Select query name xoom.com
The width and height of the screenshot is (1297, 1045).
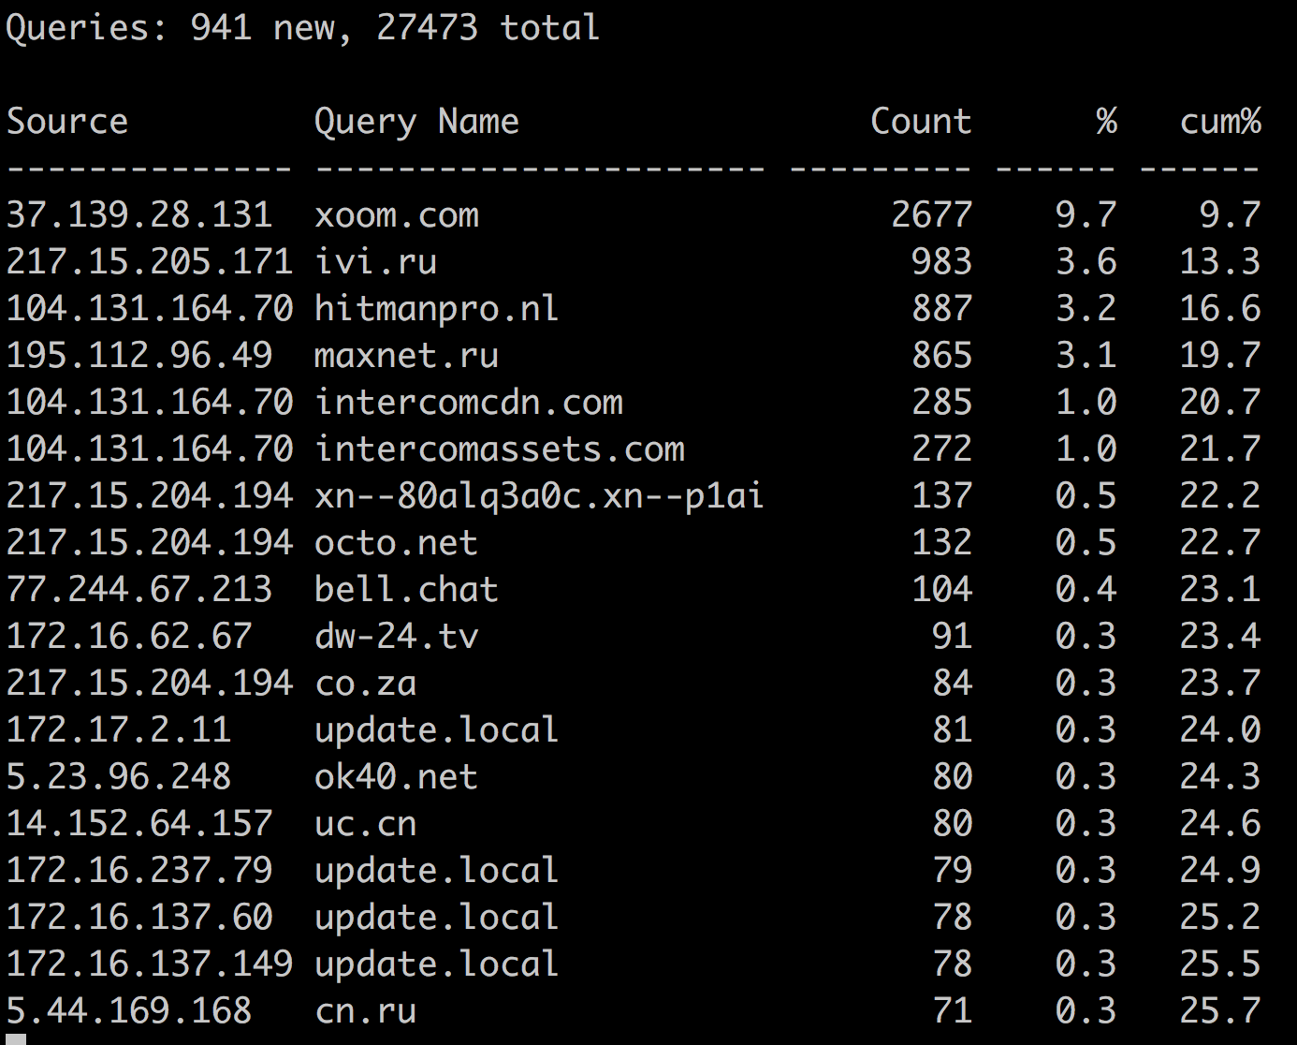pyautogui.click(x=397, y=215)
